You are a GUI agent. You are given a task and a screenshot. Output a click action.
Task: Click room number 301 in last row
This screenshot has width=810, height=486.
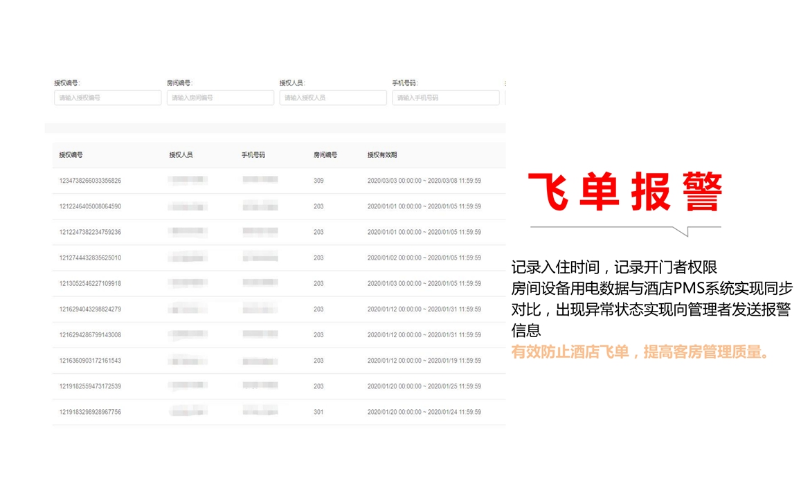coord(318,412)
